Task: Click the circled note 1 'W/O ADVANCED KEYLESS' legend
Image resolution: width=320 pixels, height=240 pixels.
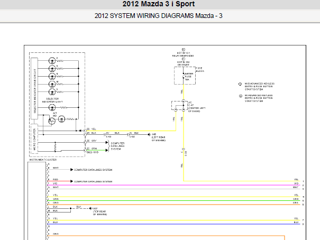Action: tap(257, 87)
